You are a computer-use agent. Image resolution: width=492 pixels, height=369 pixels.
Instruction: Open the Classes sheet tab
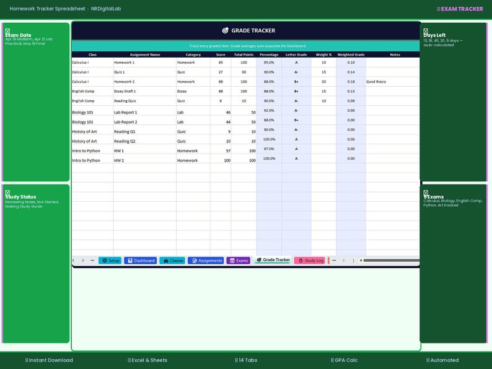172,261
